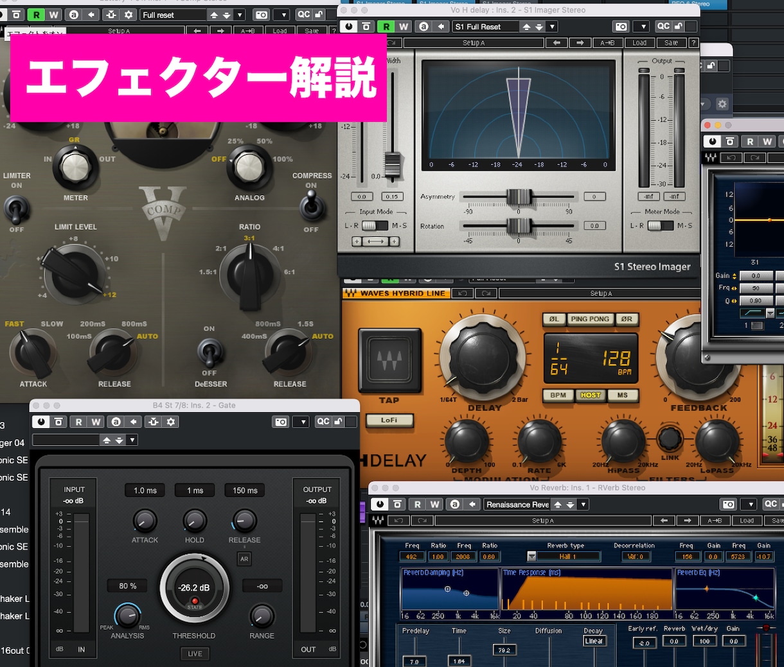Select MS delay time mode on H-Delay
Screen dimensions: 784x667
[622, 395]
